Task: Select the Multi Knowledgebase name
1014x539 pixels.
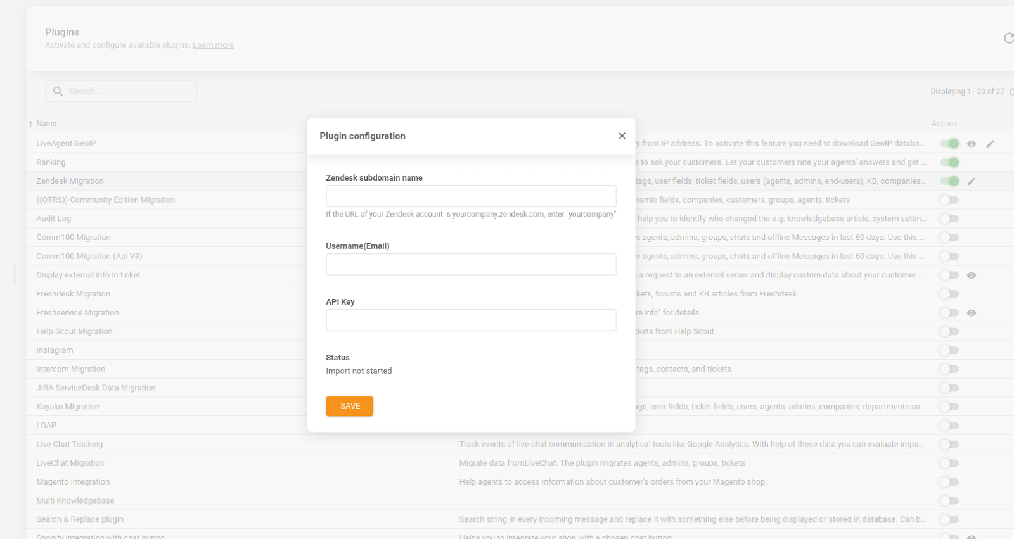Action: [75, 501]
